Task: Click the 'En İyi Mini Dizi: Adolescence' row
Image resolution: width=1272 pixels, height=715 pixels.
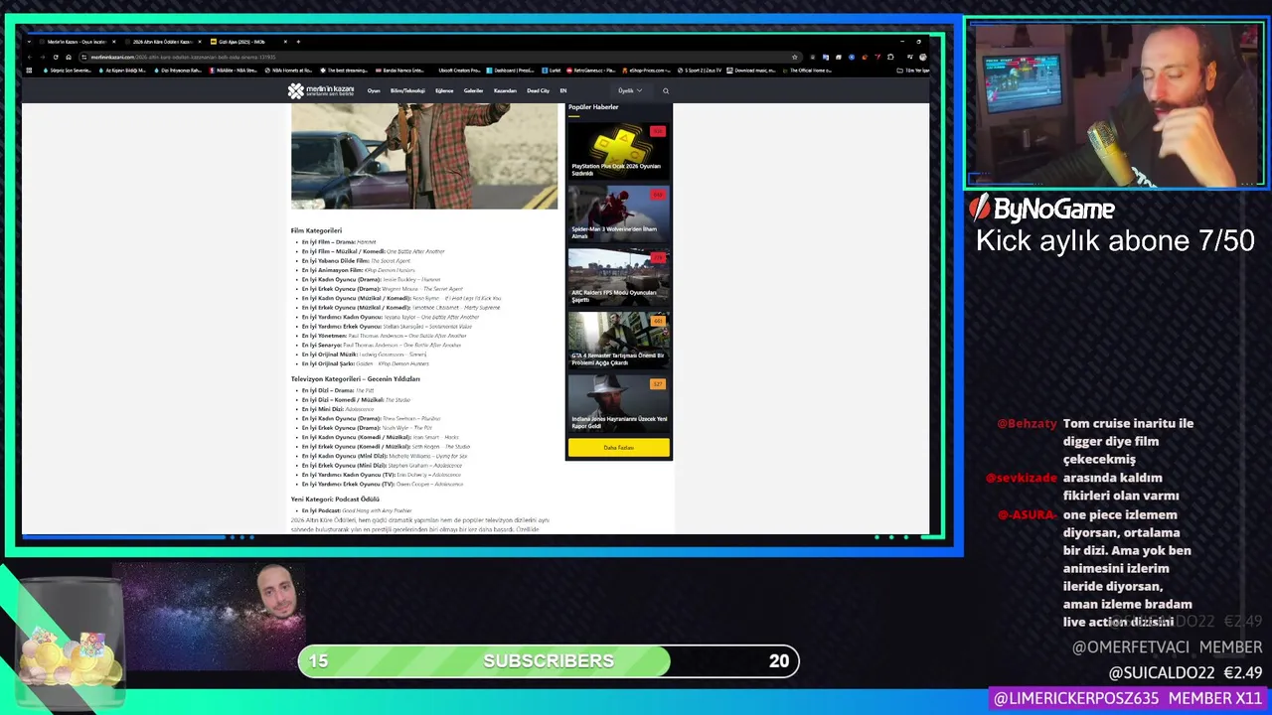Action: click(x=338, y=409)
